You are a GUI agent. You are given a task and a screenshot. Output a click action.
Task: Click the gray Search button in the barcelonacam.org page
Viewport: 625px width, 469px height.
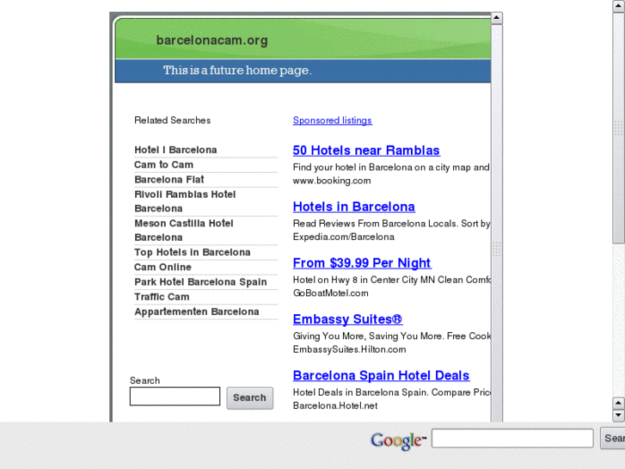(x=250, y=398)
